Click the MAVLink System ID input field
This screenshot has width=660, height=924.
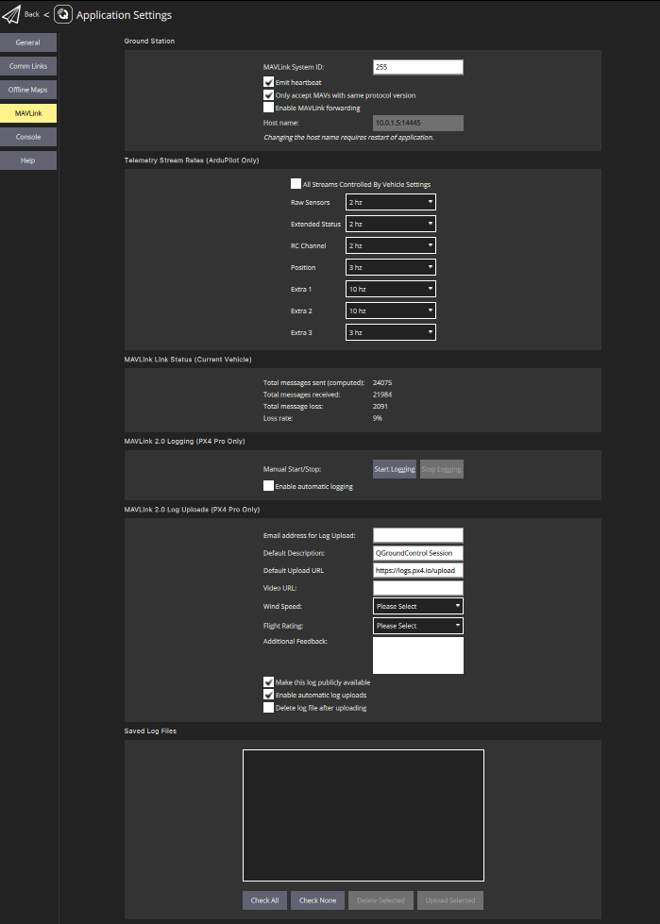(x=417, y=67)
